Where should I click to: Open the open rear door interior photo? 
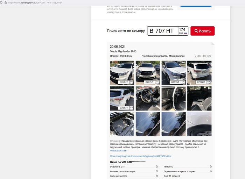pos(174,99)
